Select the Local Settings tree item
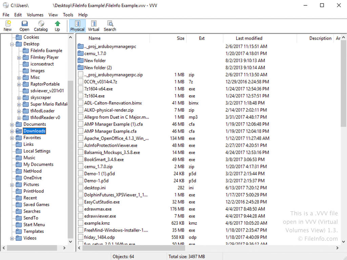Viewport: 347px width, 260px height. [37, 151]
